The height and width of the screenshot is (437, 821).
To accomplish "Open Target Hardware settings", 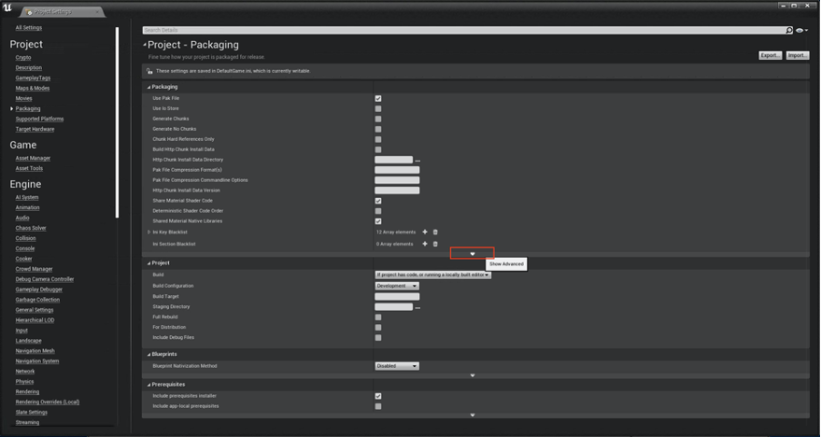I will [x=35, y=129].
